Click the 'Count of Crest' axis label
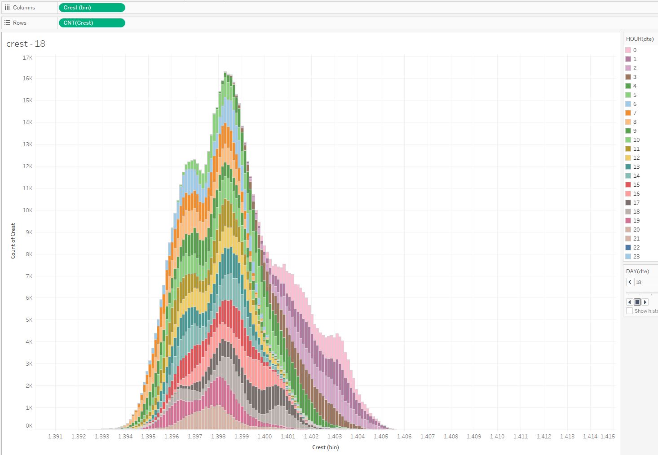The height and width of the screenshot is (455, 658). (13, 241)
